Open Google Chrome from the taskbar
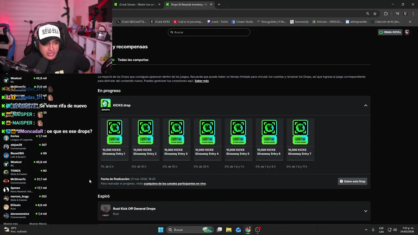Screen dimensions: 418x235 [x=248, y=230]
